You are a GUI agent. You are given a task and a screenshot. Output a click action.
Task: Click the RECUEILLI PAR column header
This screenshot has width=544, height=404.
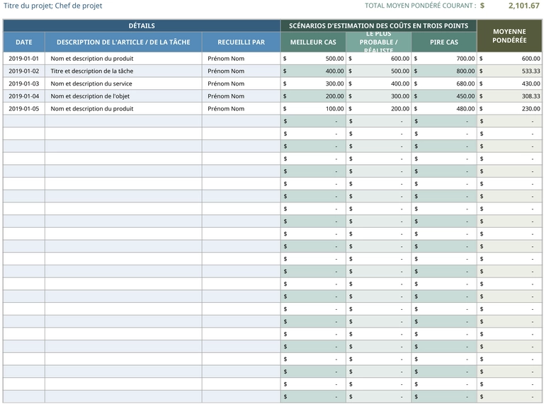coord(241,42)
